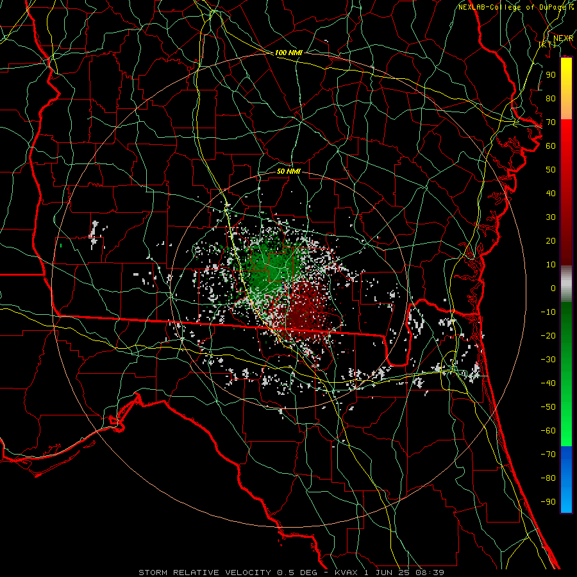Click the -20 value on velocity scale
Screen dimensions: 577x577
(548, 335)
